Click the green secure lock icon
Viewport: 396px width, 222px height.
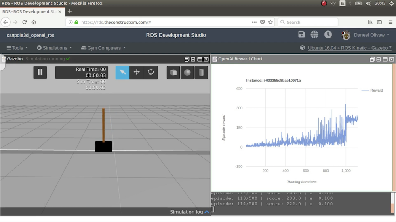[76, 22]
